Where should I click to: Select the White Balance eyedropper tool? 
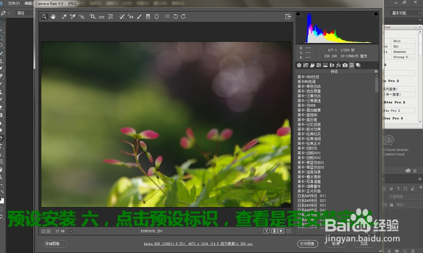(x=64, y=17)
